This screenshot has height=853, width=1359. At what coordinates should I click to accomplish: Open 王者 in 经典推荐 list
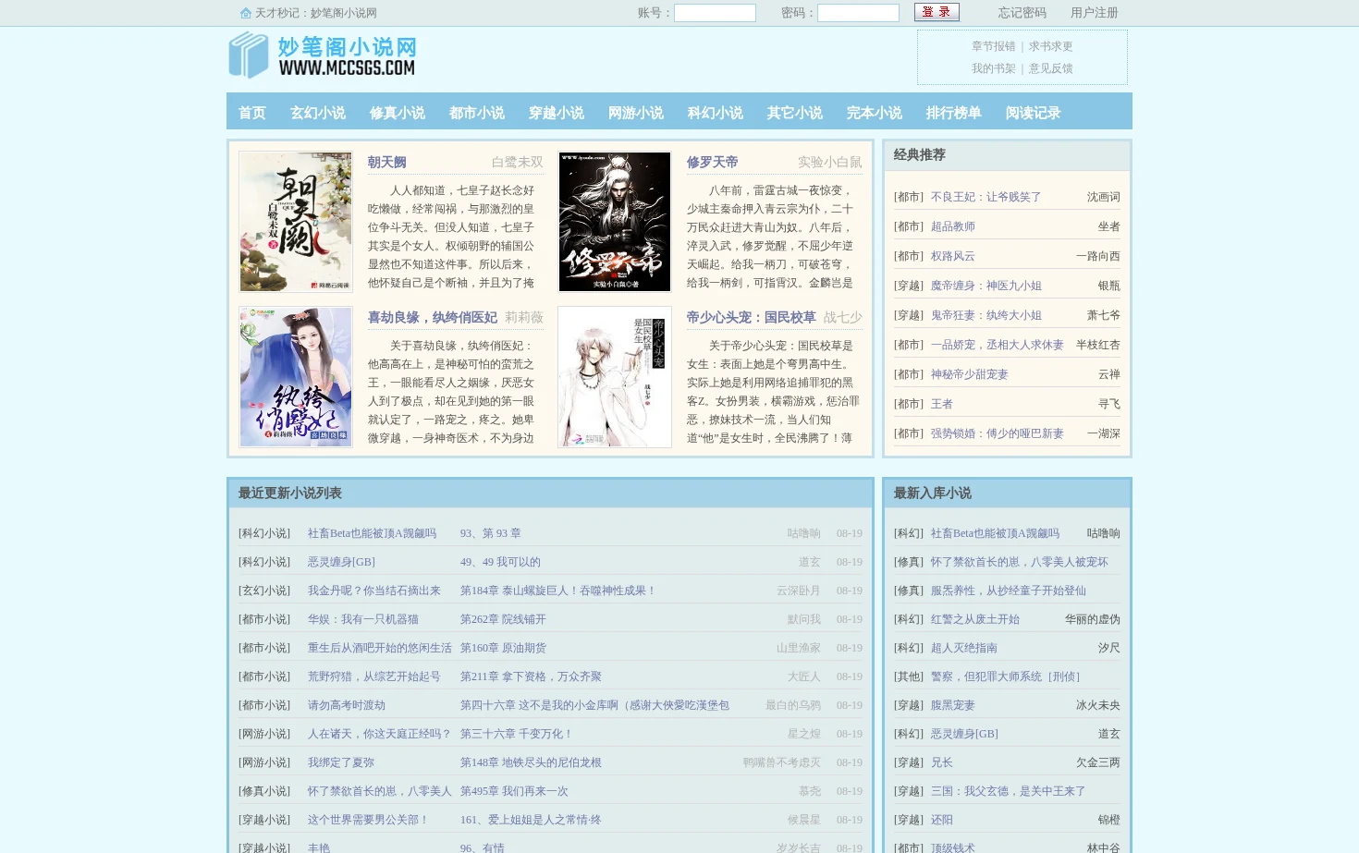[x=942, y=404]
